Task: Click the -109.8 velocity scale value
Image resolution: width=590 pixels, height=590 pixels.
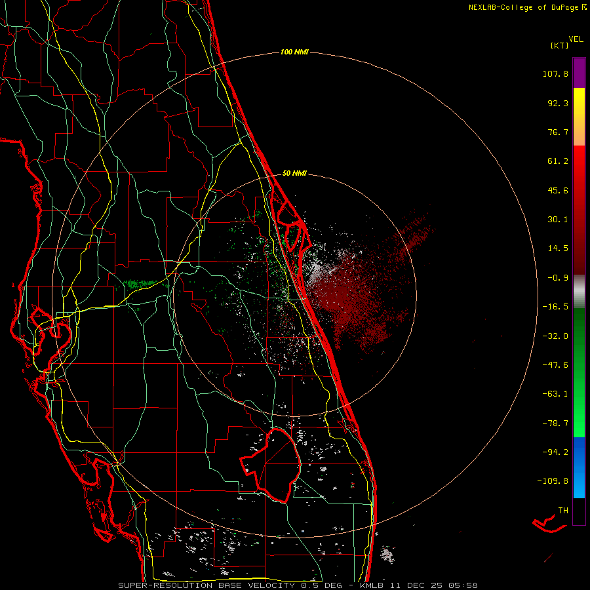Action: pos(553,481)
